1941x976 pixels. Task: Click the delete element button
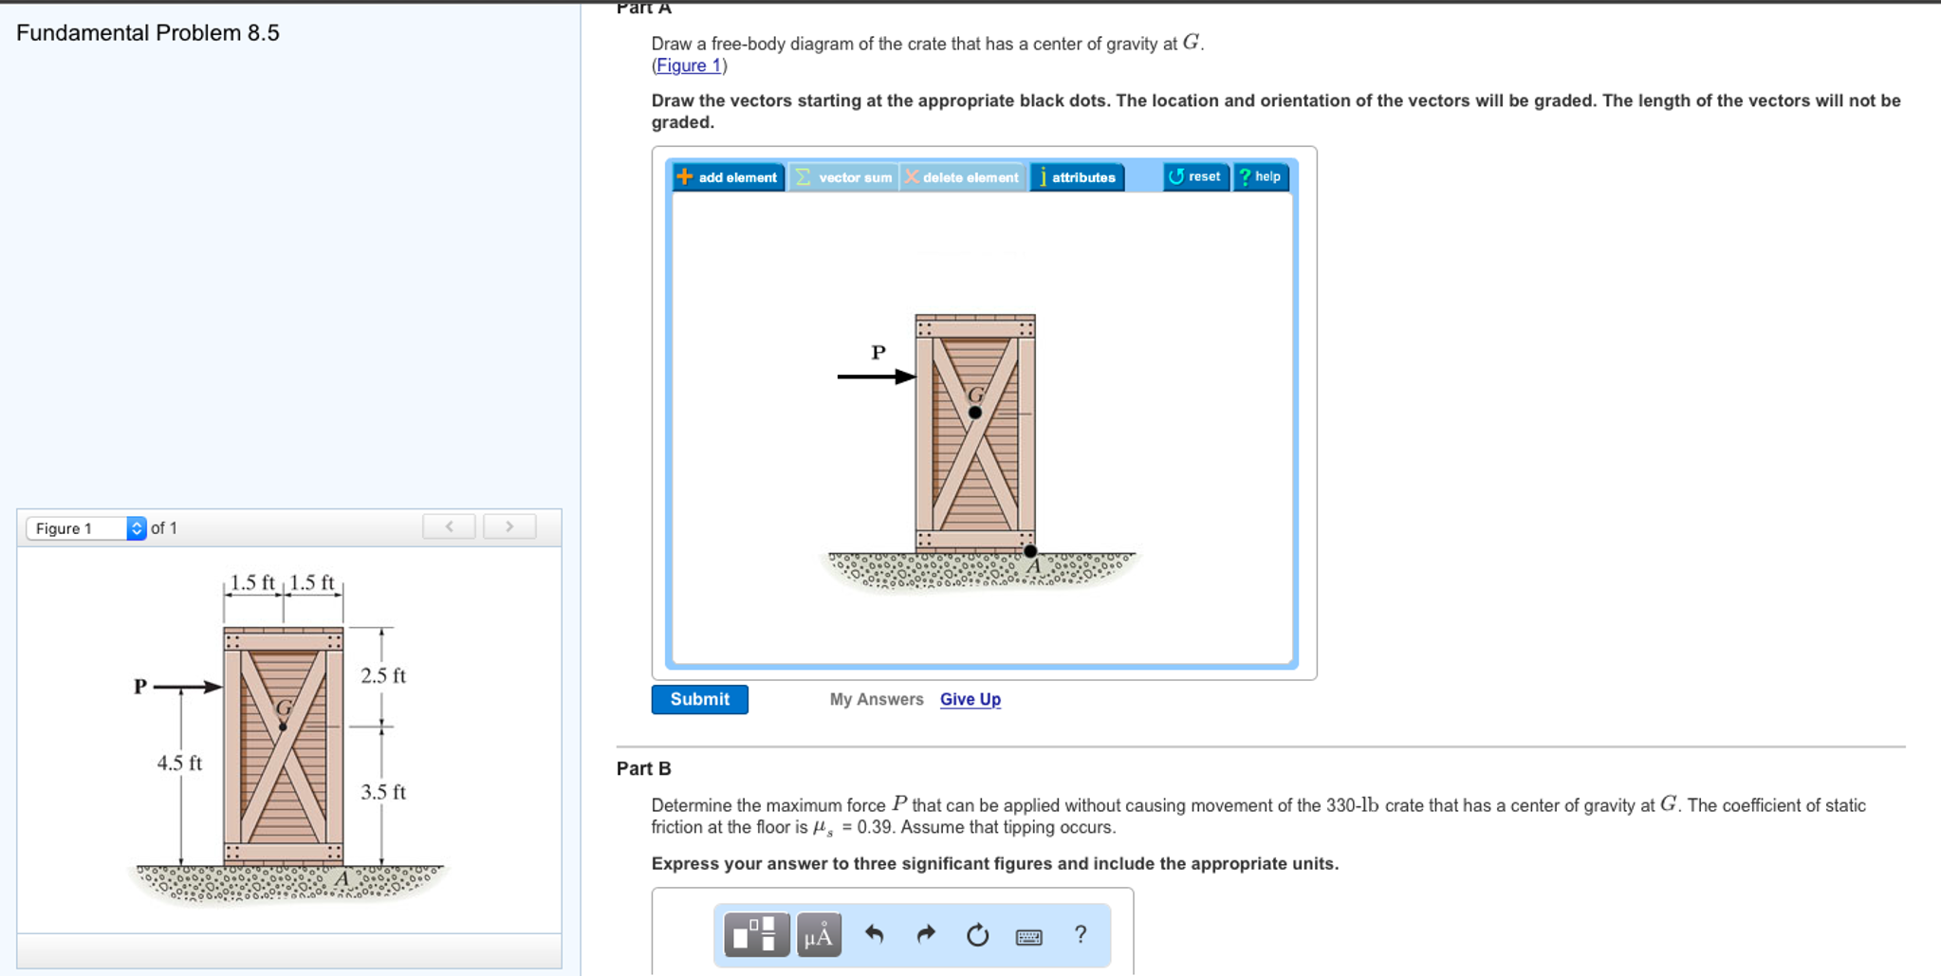(963, 177)
